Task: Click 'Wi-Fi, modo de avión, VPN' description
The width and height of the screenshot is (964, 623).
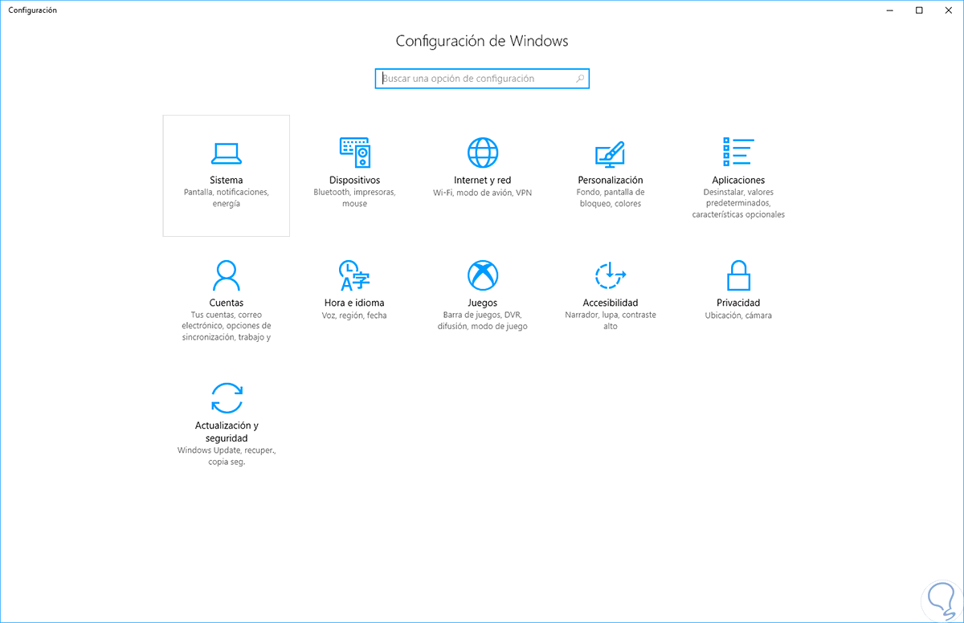Action: (x=483, y=193)
